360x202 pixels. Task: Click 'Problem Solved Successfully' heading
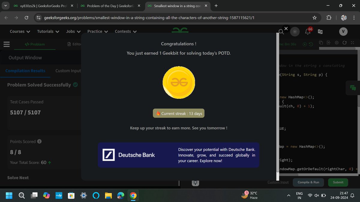[39, 85]
